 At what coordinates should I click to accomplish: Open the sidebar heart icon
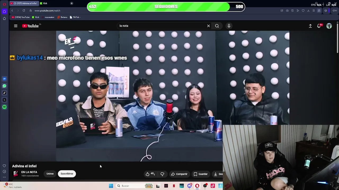[4, 166]
